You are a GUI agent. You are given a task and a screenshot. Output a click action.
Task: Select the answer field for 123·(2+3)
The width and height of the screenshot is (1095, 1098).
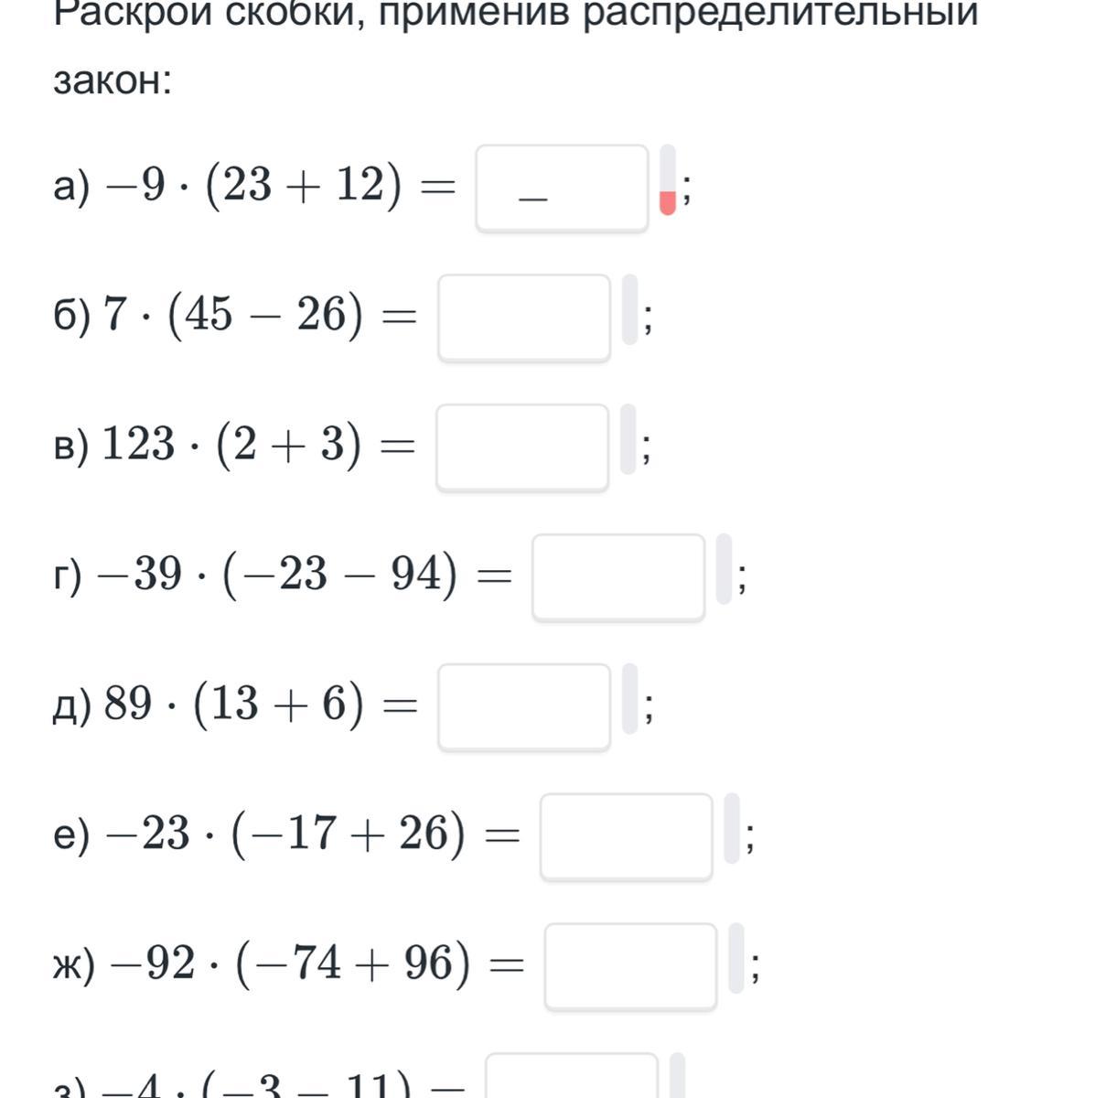pyautogui.click(x=522, y=447)
